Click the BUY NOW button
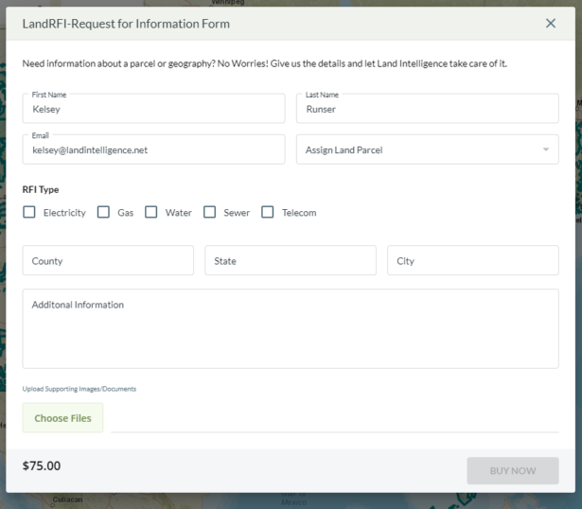The image size is (582, 509). [512, 470]
